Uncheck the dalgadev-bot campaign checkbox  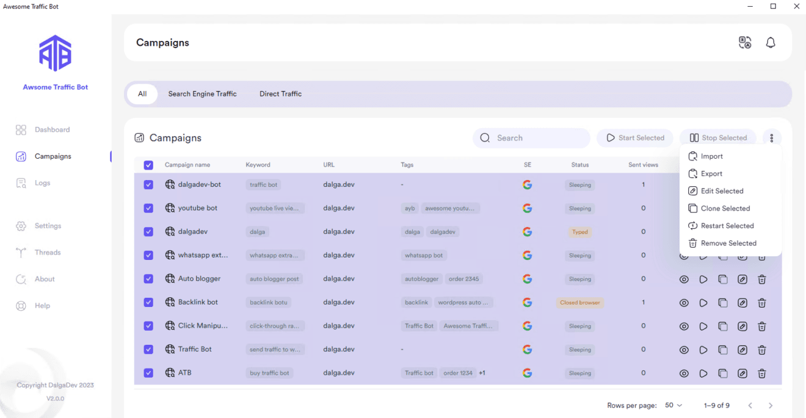(x=148, y=185)
